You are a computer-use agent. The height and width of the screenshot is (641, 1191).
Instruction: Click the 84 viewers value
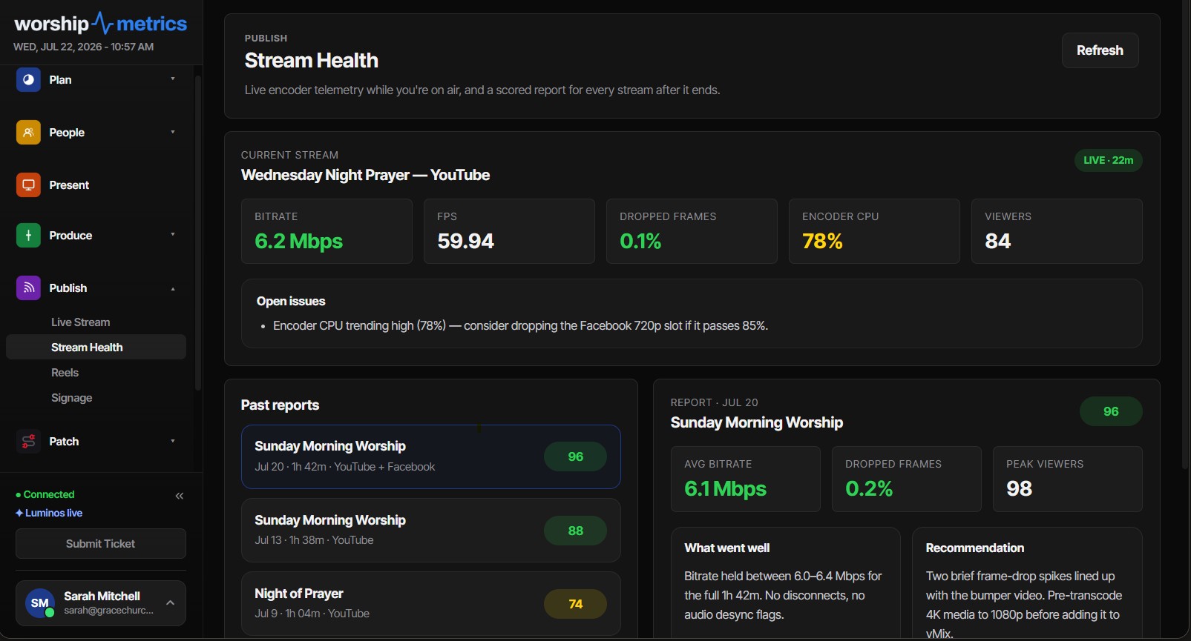(997, 242)
